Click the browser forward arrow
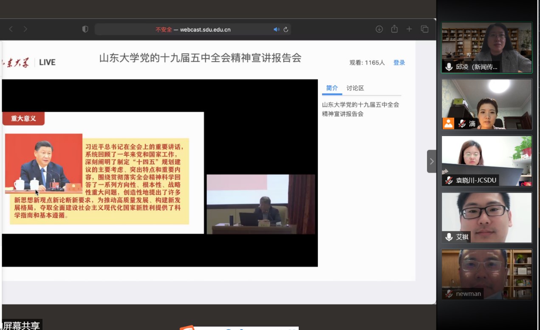This screenshot has width=540, height=330. point(25,29)
